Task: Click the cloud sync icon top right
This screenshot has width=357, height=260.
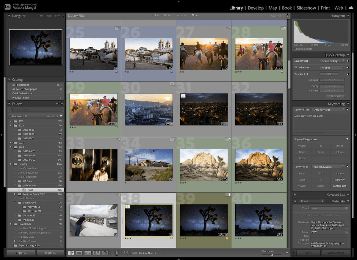Action: (351, 8)
